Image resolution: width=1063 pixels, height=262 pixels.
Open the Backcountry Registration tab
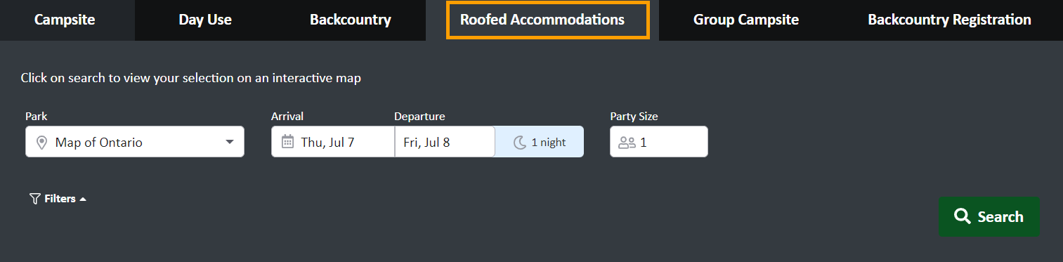949,20
